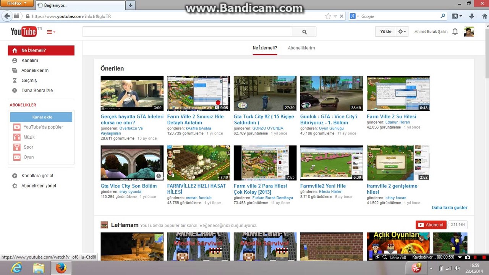
Task: Open the "Farm Ville 2 Sınırsız Hile" thumbnail
Action: [x=199, y=94]
